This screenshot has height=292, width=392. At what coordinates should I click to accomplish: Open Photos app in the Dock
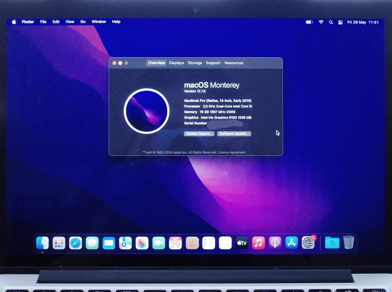(142, 243)
